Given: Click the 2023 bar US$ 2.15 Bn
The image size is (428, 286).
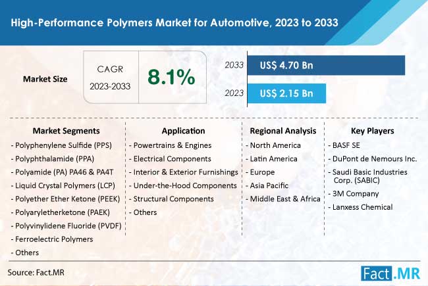Looking at the screenshot, I should click(x=286, y=93).
